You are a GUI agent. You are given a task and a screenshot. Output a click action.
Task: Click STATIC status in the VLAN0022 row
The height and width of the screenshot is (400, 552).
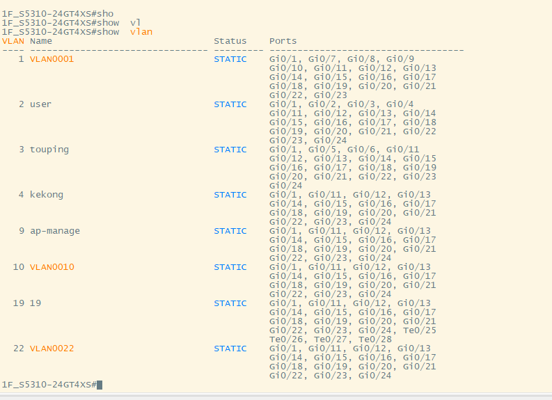(230, 349)
